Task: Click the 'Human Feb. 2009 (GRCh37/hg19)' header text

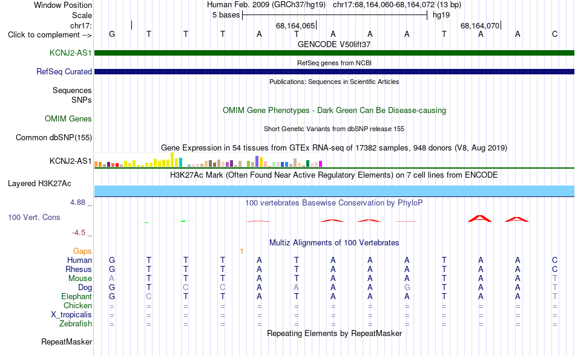Action: pyautogui.click(x=266, y=5)
